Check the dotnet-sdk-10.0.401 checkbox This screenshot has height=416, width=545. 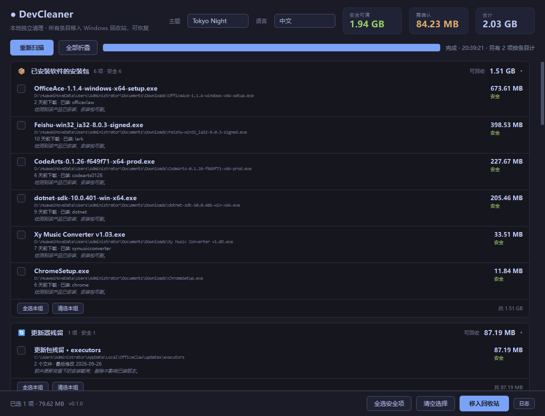[21, 198]
